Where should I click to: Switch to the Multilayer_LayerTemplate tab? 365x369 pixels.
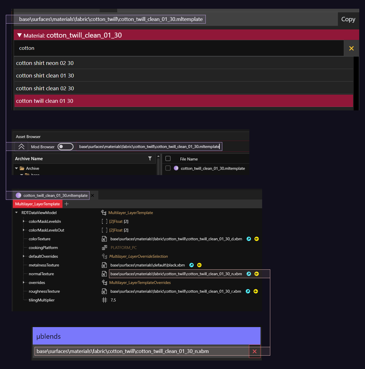tap(37, 204)
